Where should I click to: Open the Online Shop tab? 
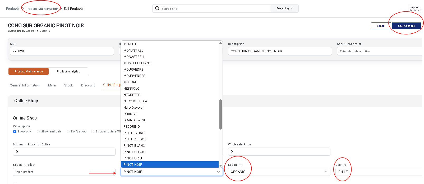pos(112,85)
